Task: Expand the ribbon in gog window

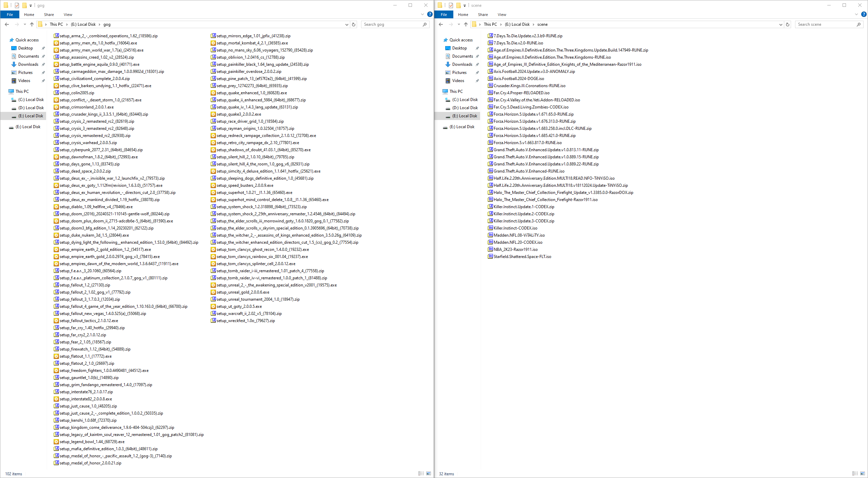Action: pyautogui.click(x=422, y=15)
